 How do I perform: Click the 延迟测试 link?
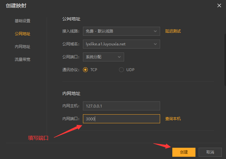click(x=173, y=31)
